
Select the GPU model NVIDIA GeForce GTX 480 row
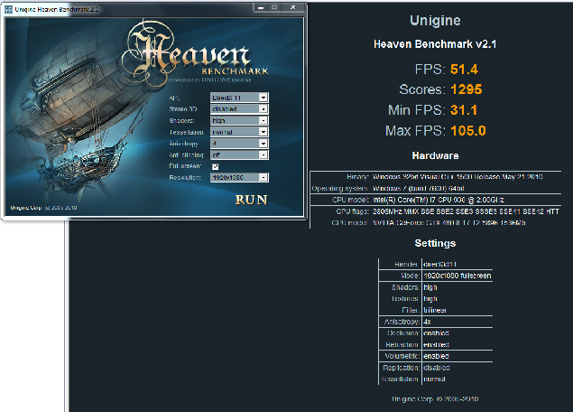coord(435,222)
